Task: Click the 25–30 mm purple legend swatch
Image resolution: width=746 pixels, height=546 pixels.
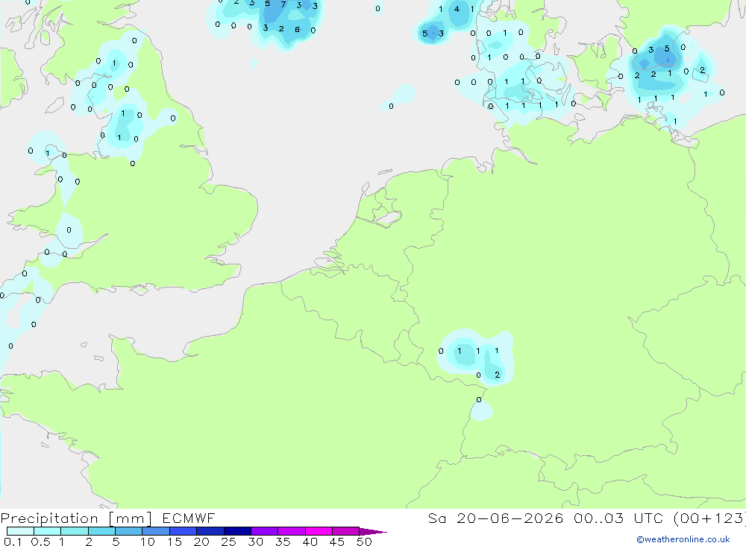Action: tap(237, 531)
